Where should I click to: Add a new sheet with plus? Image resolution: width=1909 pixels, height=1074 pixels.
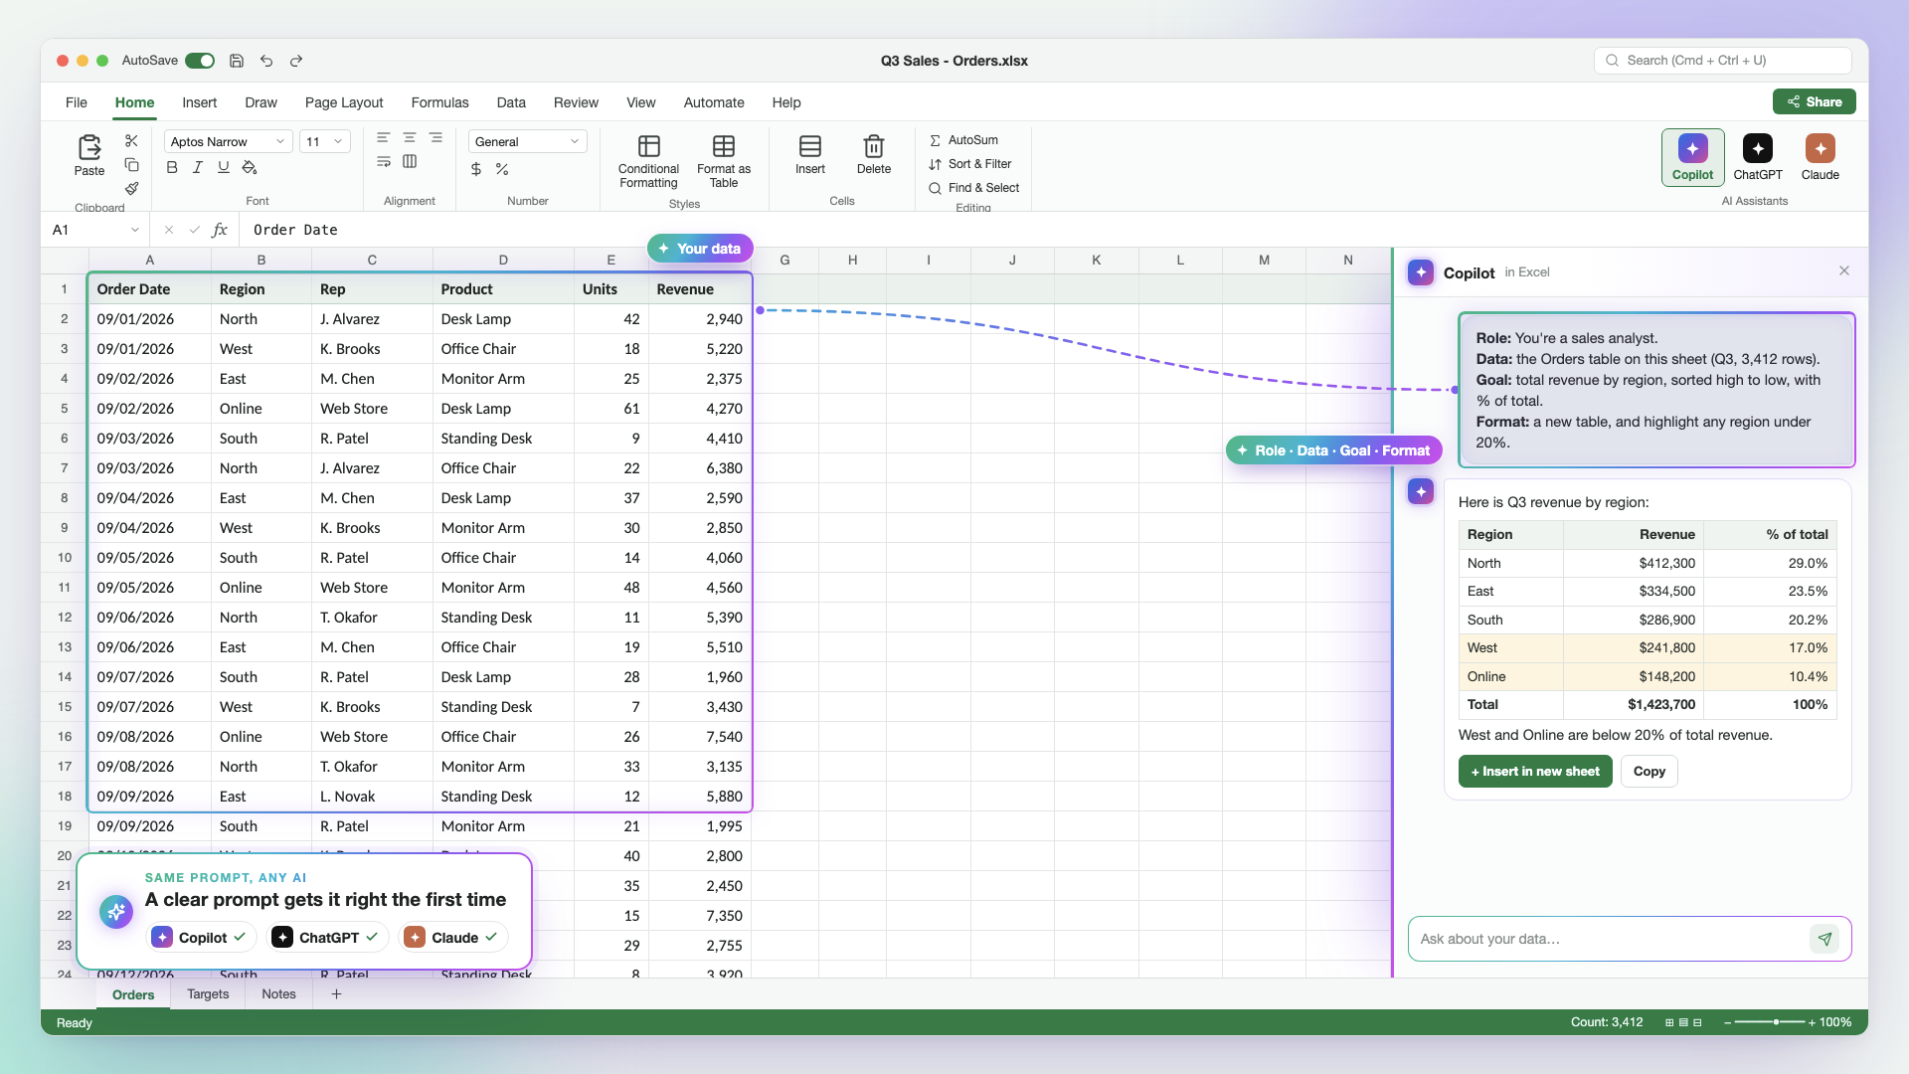336,994
